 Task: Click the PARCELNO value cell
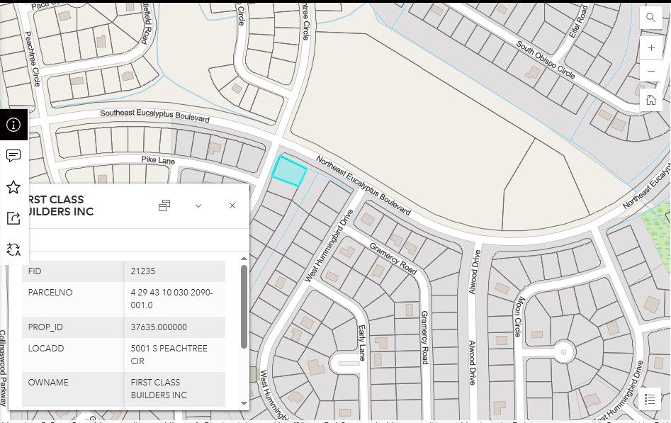pos(174,299)
